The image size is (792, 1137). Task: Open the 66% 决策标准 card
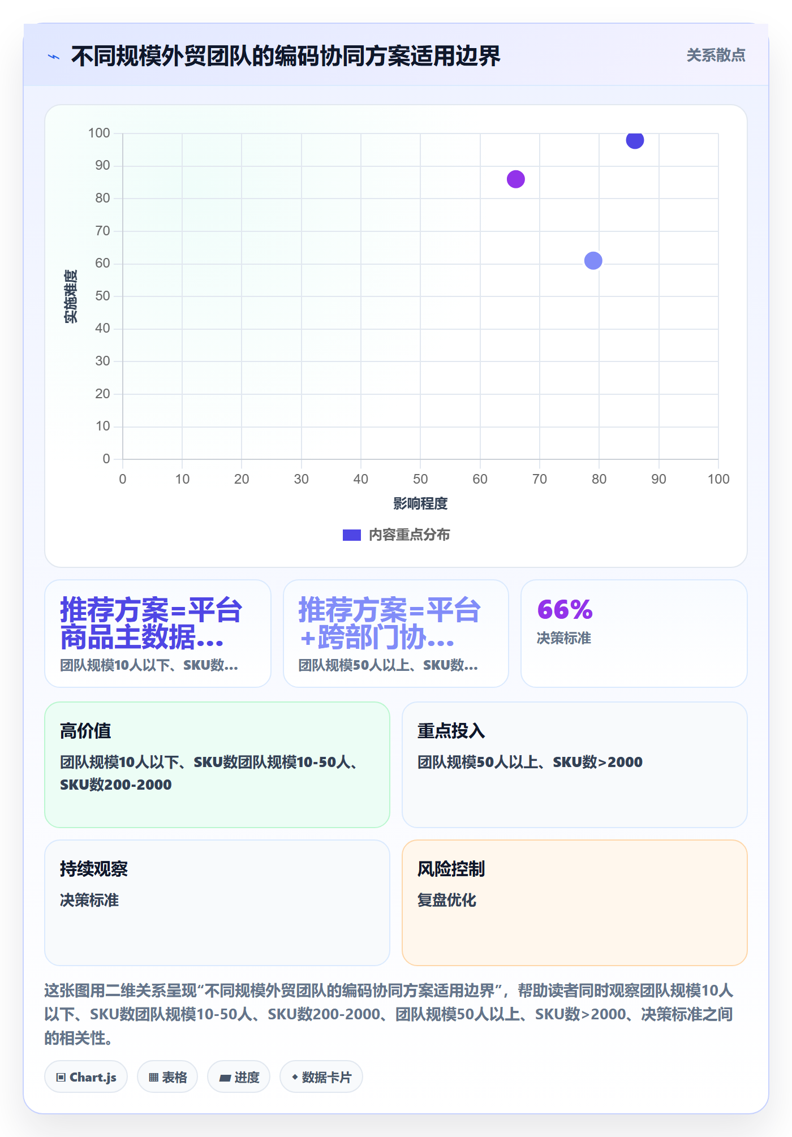click(634, 634)
